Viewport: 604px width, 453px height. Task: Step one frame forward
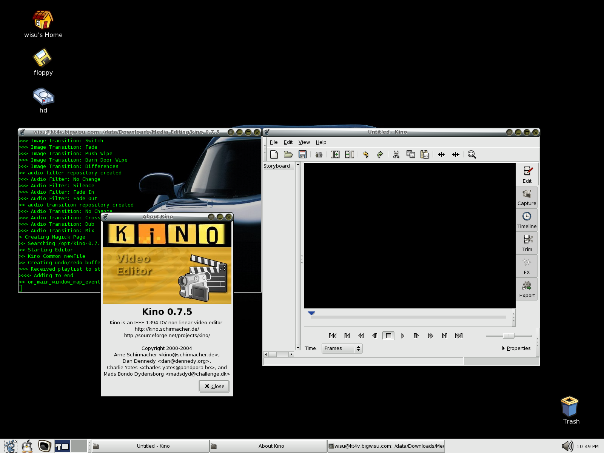416,336
